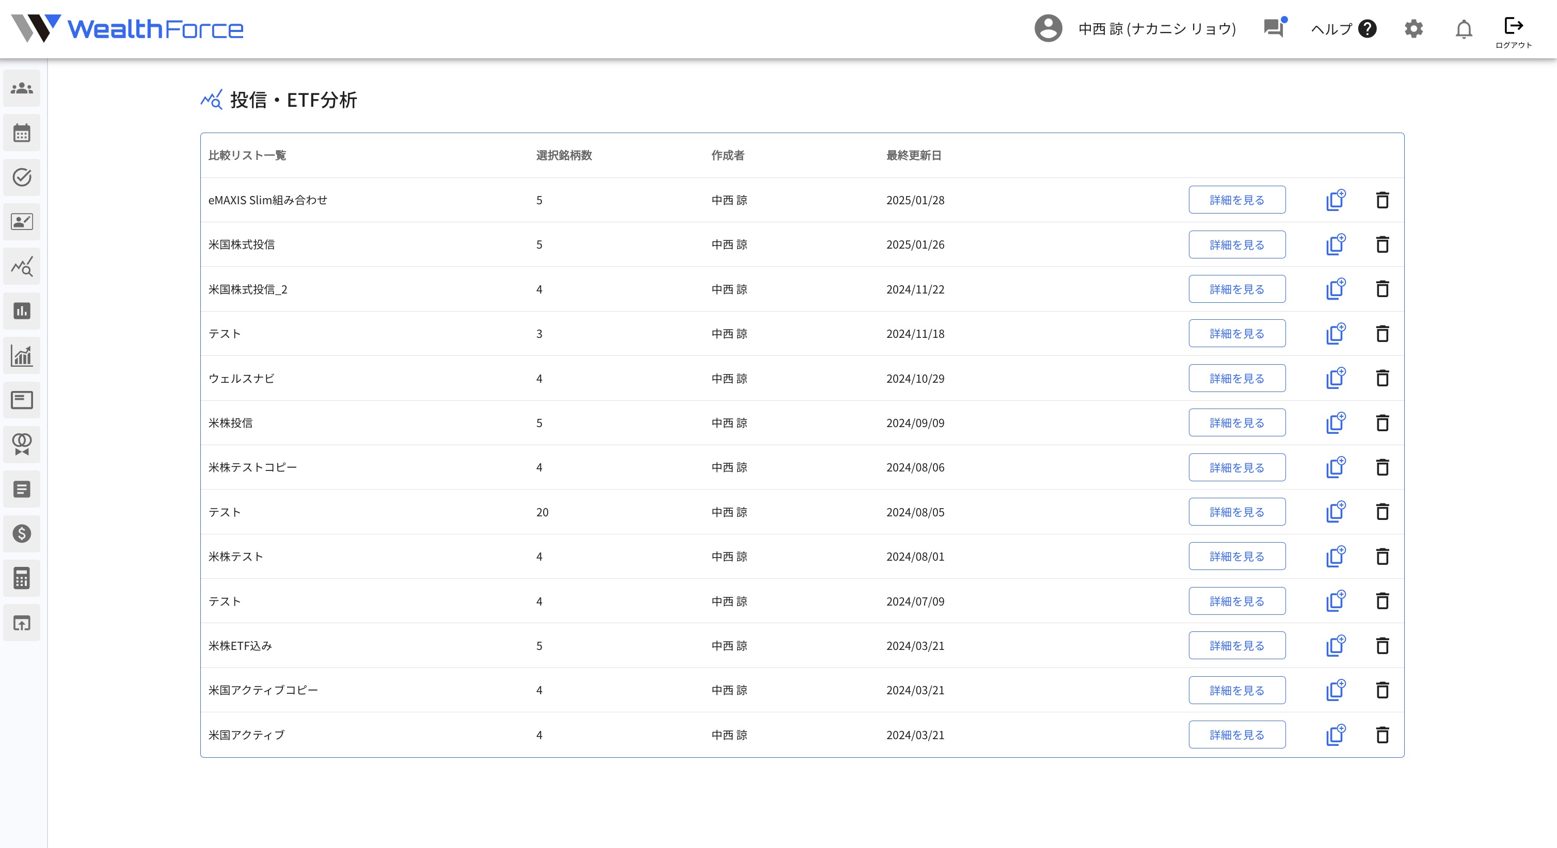Click the dollar coin sidebar icon

click(x=22, y=533)
